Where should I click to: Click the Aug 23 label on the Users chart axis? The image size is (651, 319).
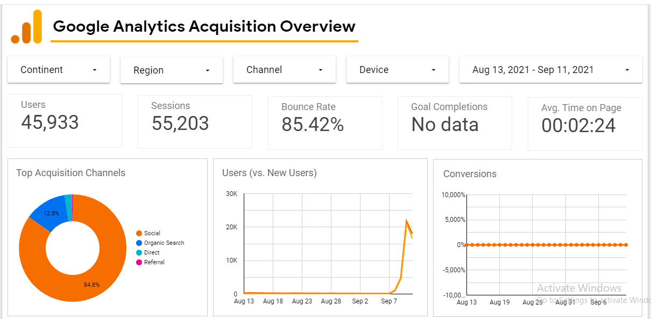click(x=302, y=301)
